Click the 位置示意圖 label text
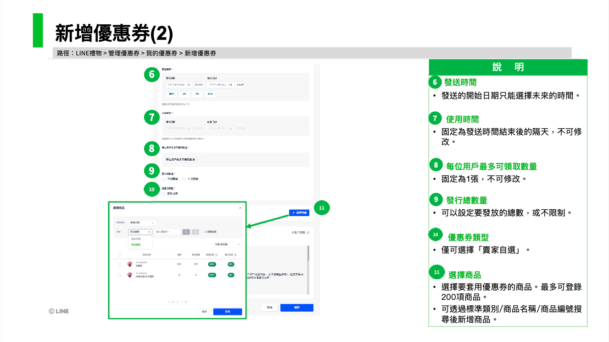609x342 pixels. (298, 233)
